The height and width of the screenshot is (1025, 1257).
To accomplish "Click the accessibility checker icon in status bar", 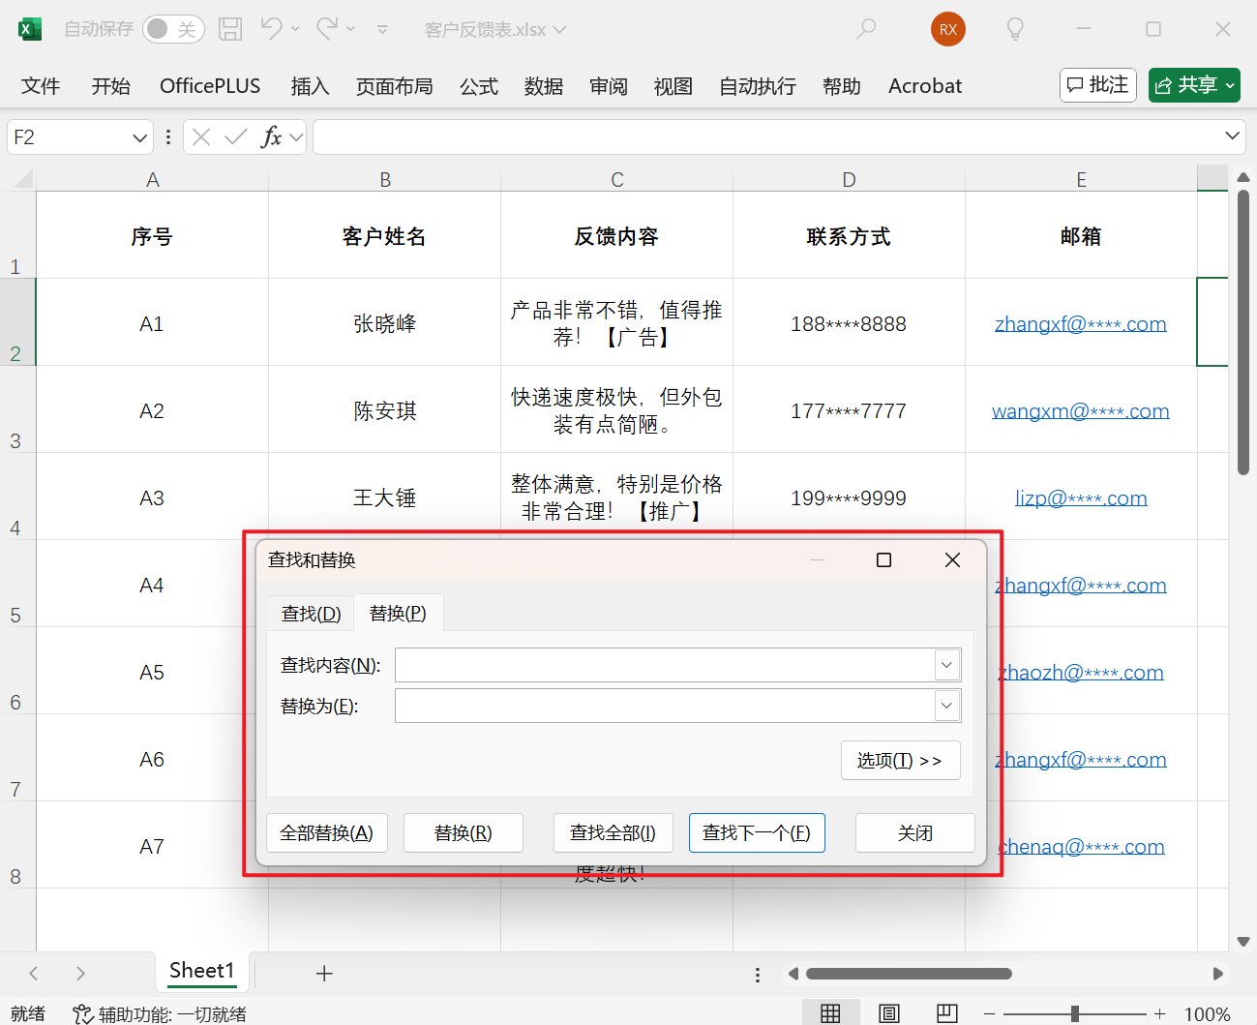I will 82,1013.
